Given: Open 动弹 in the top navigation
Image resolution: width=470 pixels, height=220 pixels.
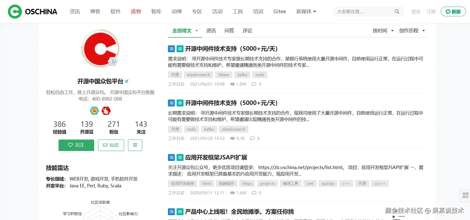Looking at the screenshot, I should tap(177, 11).
